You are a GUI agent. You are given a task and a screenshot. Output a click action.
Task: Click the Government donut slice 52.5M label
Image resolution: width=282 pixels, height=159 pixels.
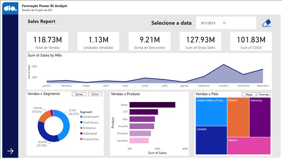(x=74, y=112)
